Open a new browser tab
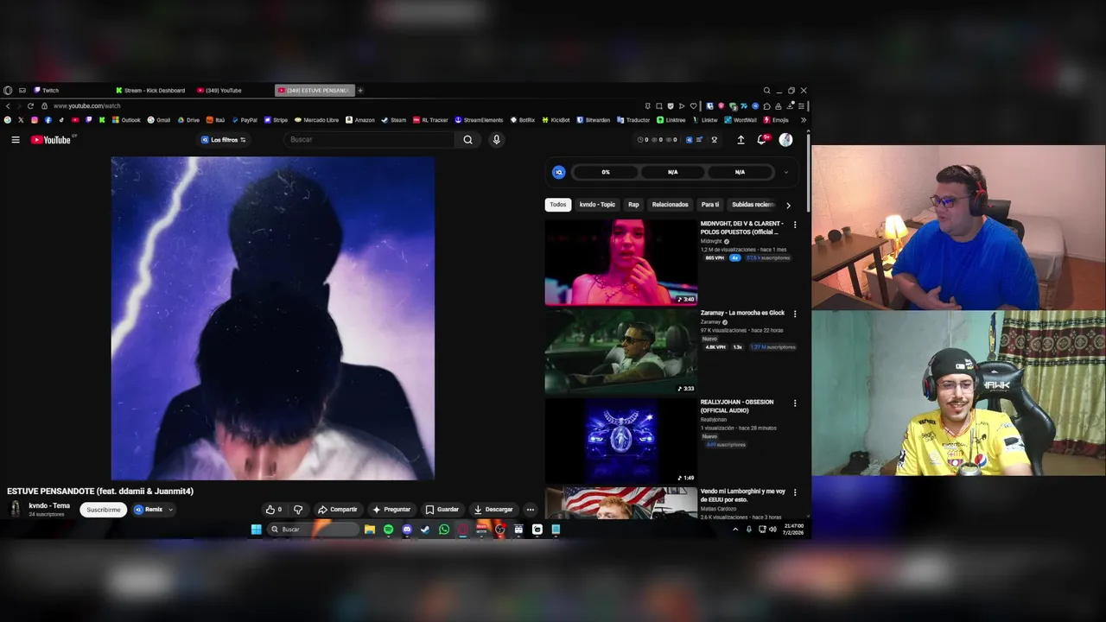The height and width of the screenshot is (622, 1106). pos(360,91)
